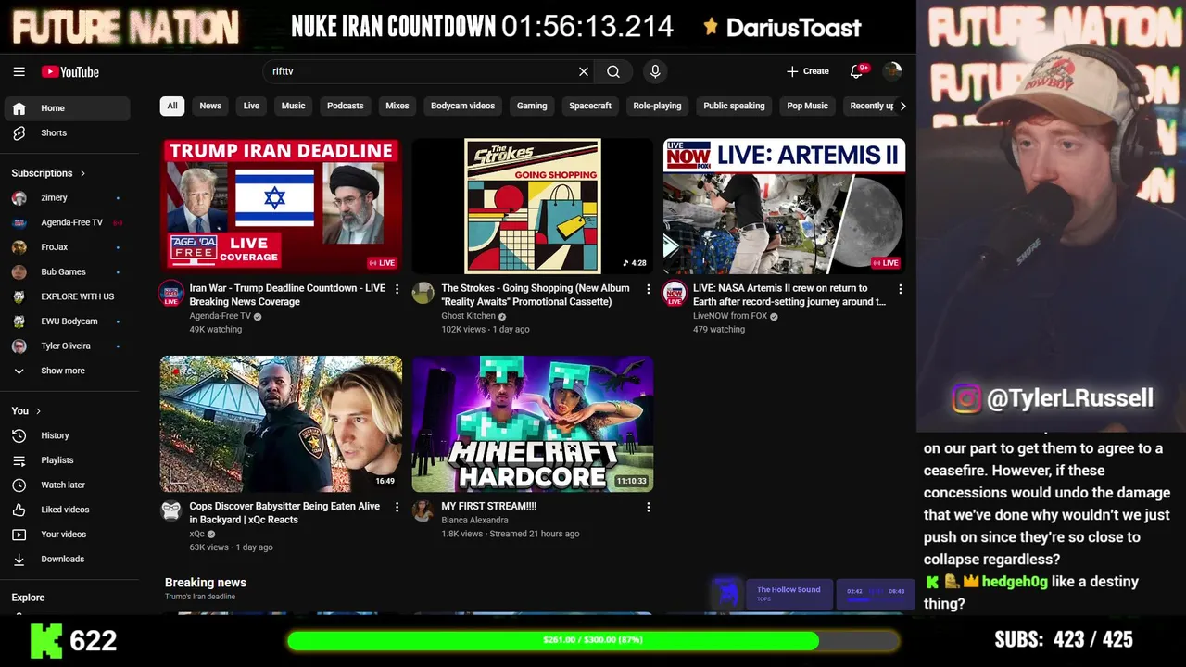Open the Tyler Oliveira subscription
The image size is (1186, 667).
coord(67,346)
